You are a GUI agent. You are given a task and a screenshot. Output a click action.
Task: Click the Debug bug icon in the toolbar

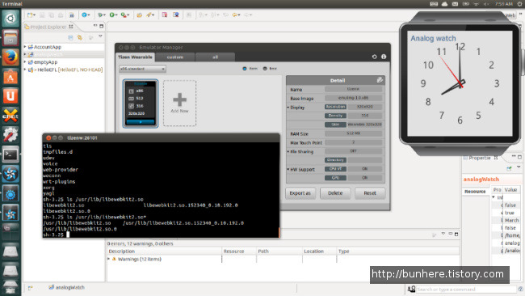point(100,15)
